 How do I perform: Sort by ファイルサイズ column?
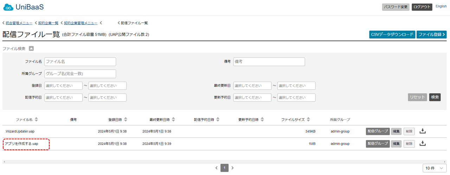coord(308,120)
